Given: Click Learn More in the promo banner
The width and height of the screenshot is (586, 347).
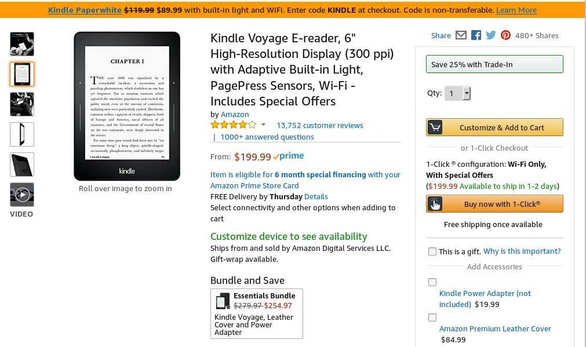Looking at the screenshot, I should (516, 10).
